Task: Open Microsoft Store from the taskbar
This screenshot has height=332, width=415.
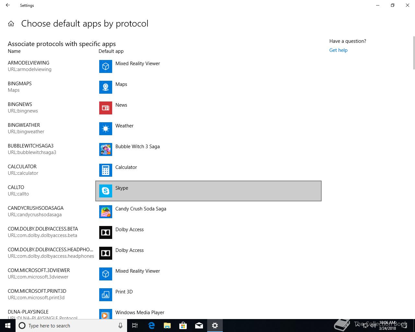Action: (x=183, y=326)
